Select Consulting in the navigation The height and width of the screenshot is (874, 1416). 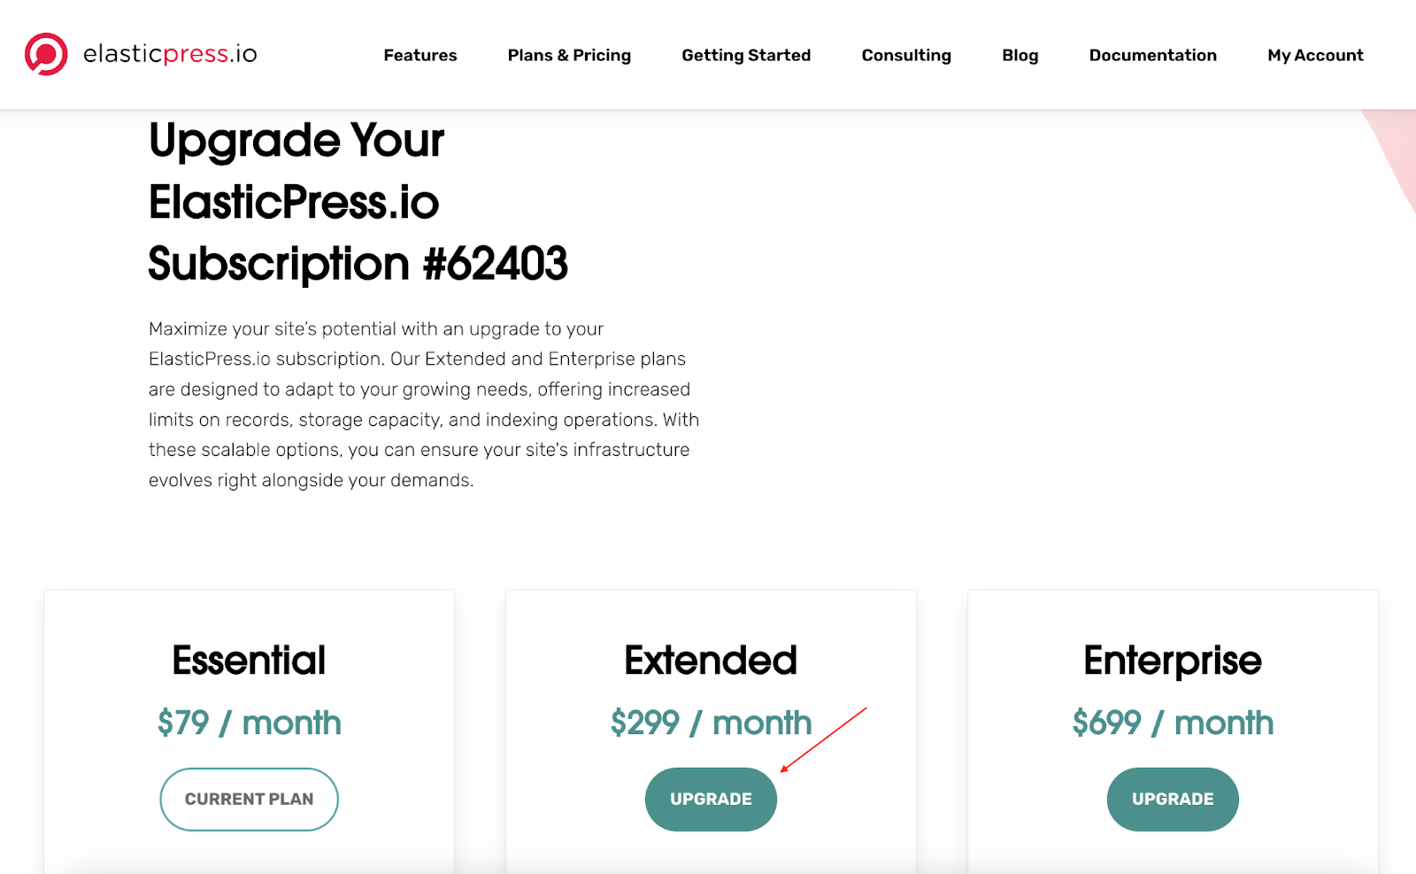[905, 55]
